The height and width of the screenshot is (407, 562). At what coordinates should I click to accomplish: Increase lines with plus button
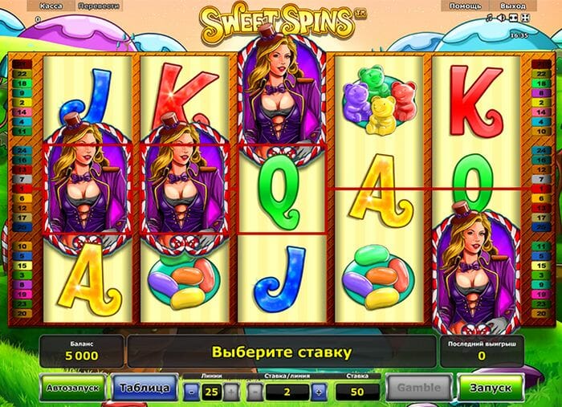pyautogui.click(x=231, y=392)
